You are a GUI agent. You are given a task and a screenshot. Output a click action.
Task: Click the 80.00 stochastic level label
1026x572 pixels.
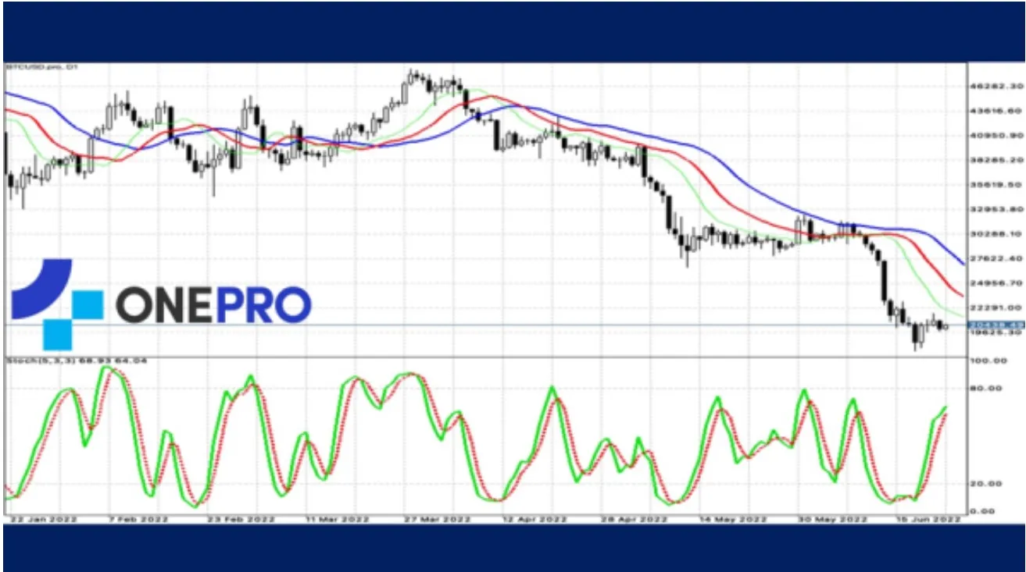coord(987,388)
